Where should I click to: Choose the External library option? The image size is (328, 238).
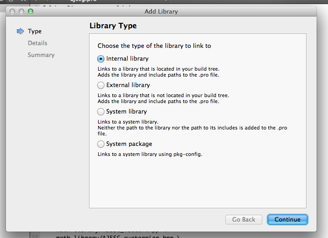click(101, 85)
